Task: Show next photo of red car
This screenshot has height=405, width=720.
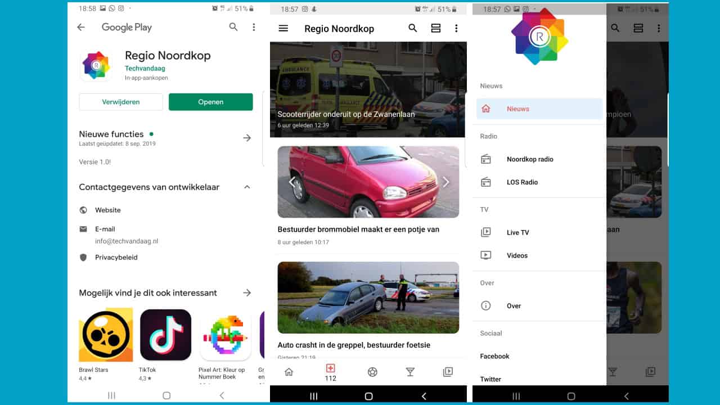Action: [x=445, y=182]
